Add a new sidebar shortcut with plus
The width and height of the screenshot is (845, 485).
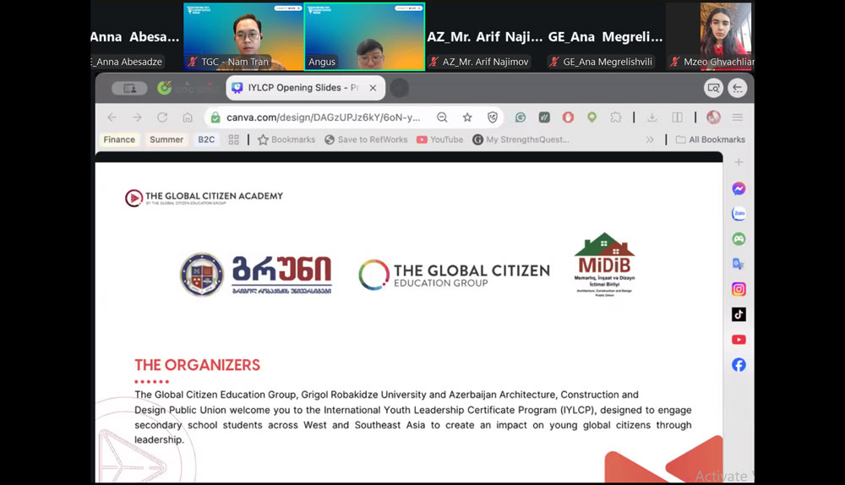[739, 162]
